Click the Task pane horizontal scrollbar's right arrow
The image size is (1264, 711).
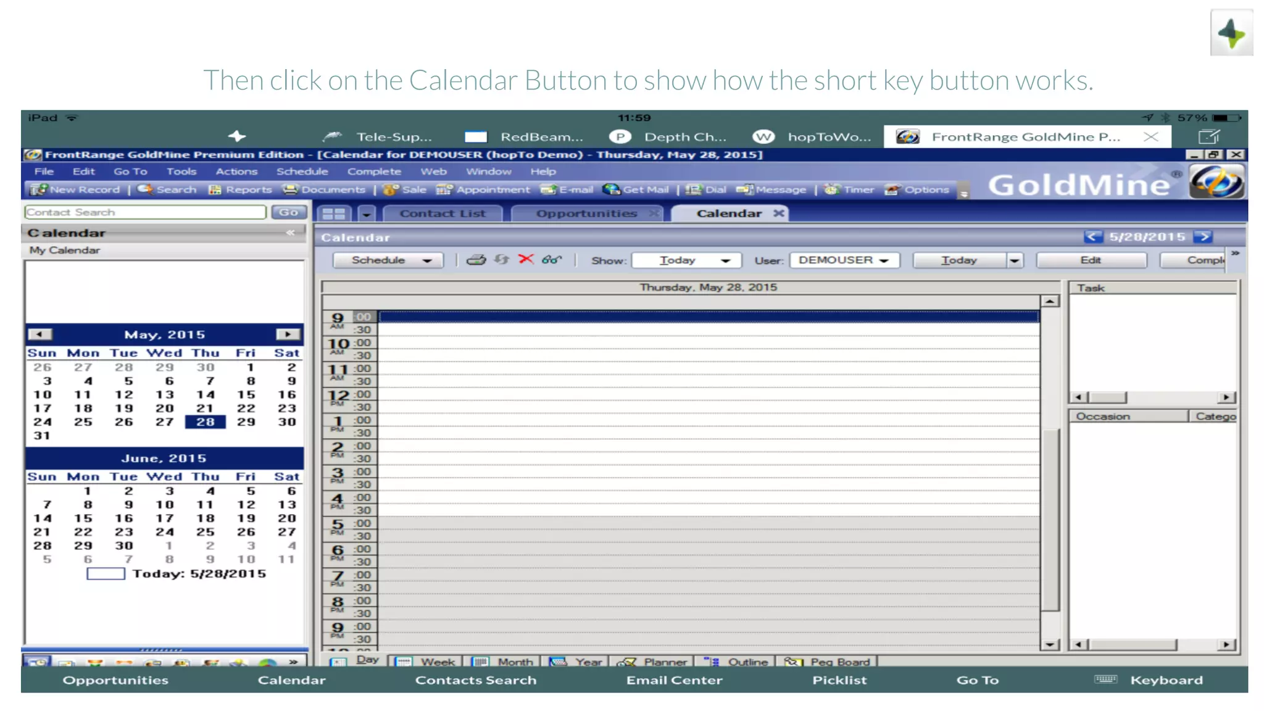click(1226, 397)
